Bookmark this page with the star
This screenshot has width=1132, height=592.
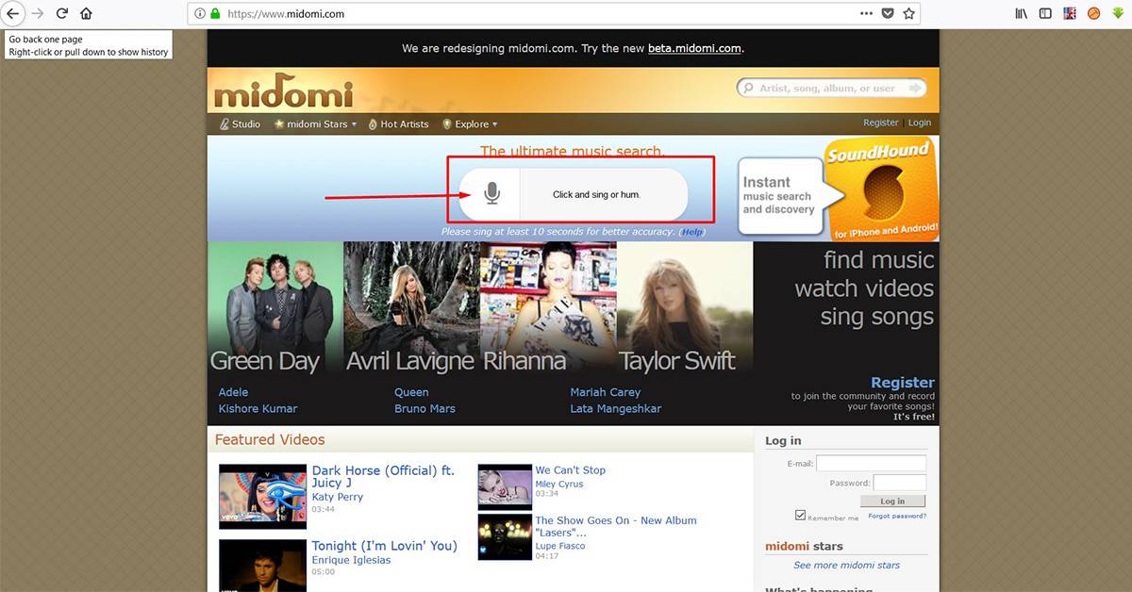click(x=908, y=13)
